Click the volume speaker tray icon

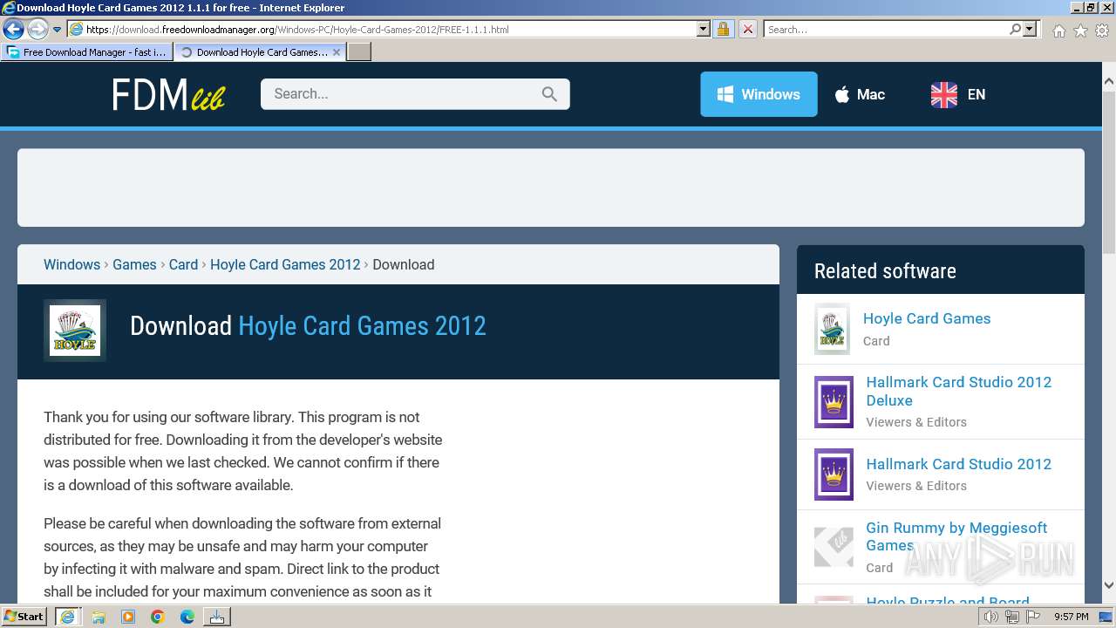point(990,617)
